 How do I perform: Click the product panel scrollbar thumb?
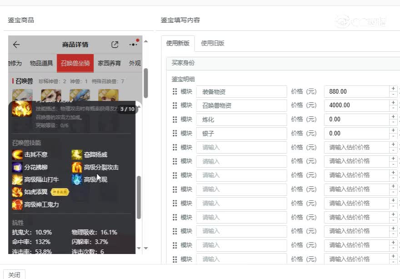point(145,83)
